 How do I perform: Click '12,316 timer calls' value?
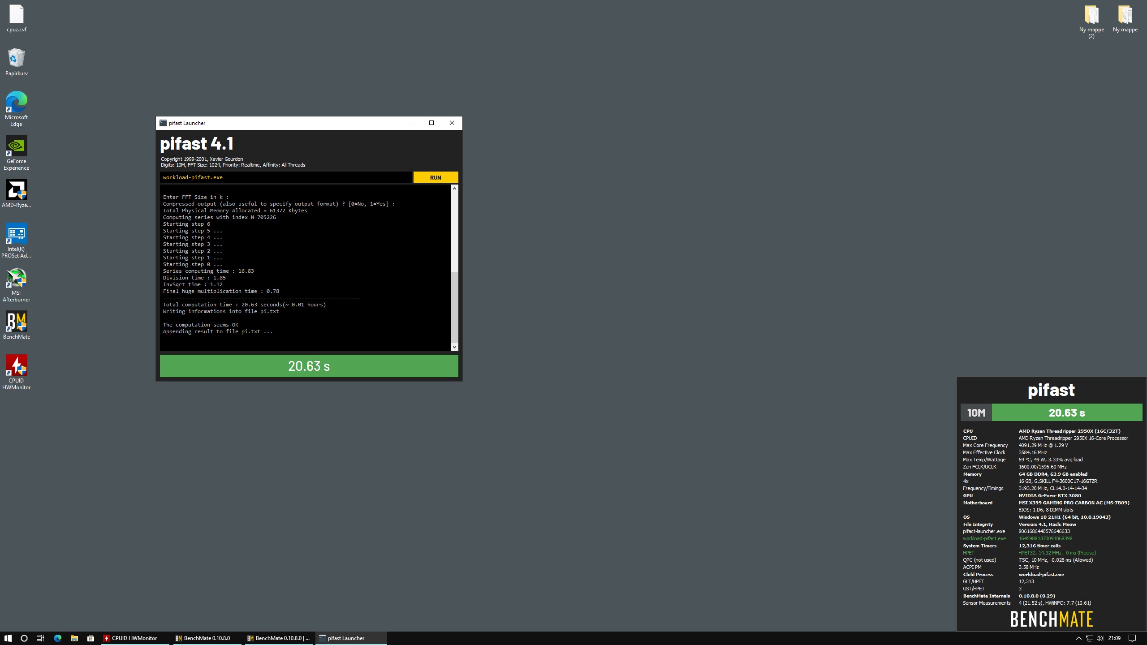click(1039, 546)
